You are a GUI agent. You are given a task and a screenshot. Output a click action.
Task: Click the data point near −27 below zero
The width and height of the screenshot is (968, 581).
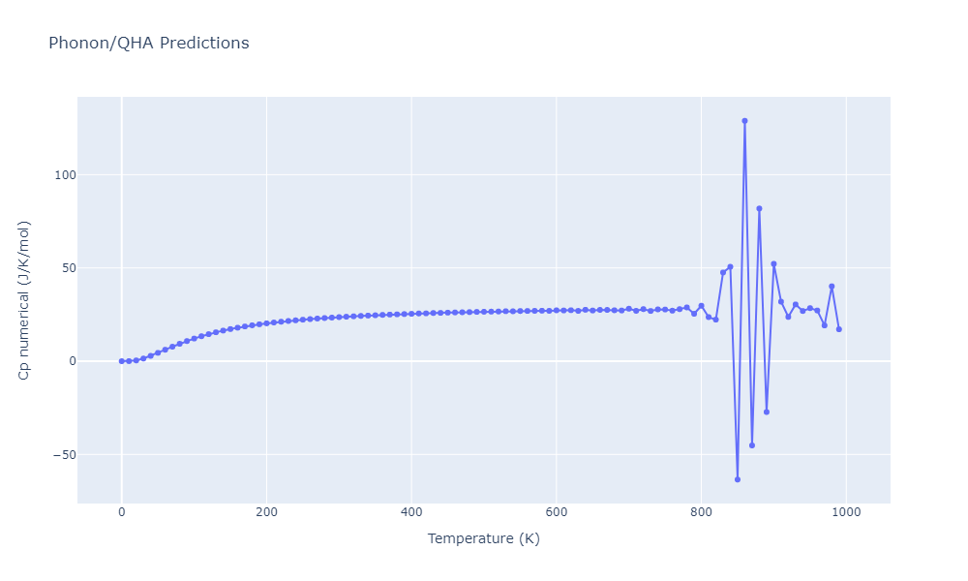point(767,412)
